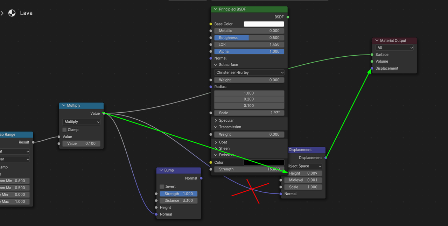The image size is (448, 226).
Task: Collapse the Principled BSDF node with its header chevron
Action: point(215,9)
